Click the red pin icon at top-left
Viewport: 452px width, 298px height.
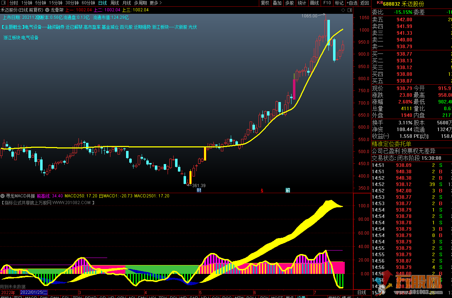4,3
